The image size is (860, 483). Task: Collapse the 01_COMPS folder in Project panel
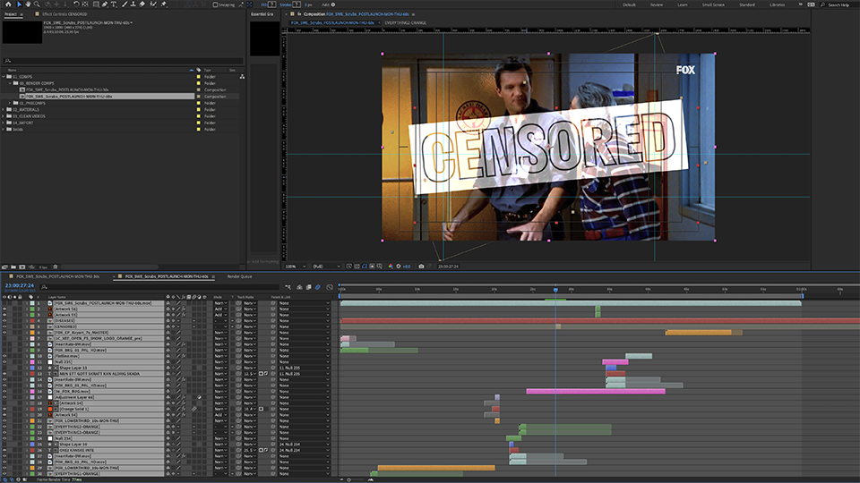pos(4,77)
